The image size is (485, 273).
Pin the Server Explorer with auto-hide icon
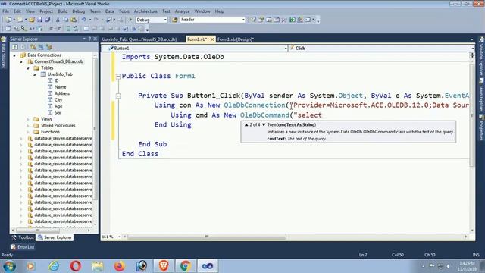pyautogui.click(x=89, y=39)
